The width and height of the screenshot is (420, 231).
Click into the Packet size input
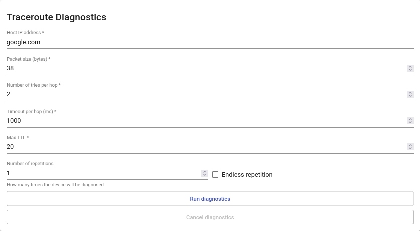coord(201,68)
